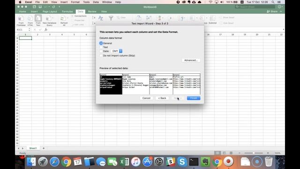Click the Search Sheet field

pos(255,7)
